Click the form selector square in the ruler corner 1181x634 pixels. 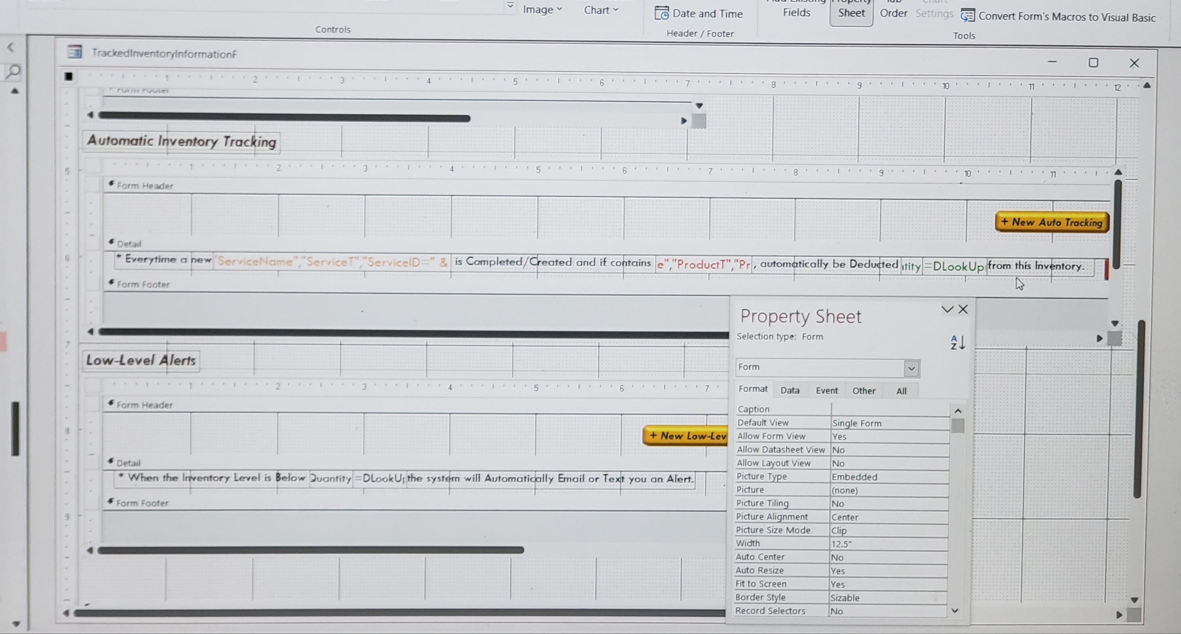[x=68, y=76]
